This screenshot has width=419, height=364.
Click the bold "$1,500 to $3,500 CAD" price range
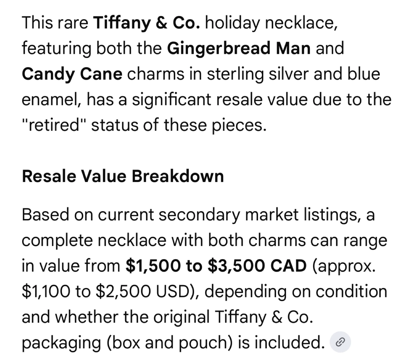216,266
